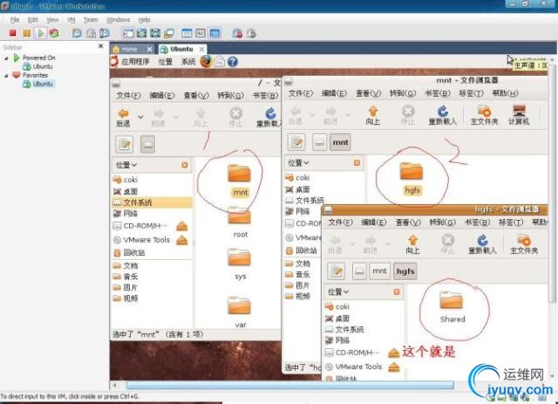This screenshot has height=404, width=558.
Task: Open the VMware VM menu
Action: [x=71, y=19]
